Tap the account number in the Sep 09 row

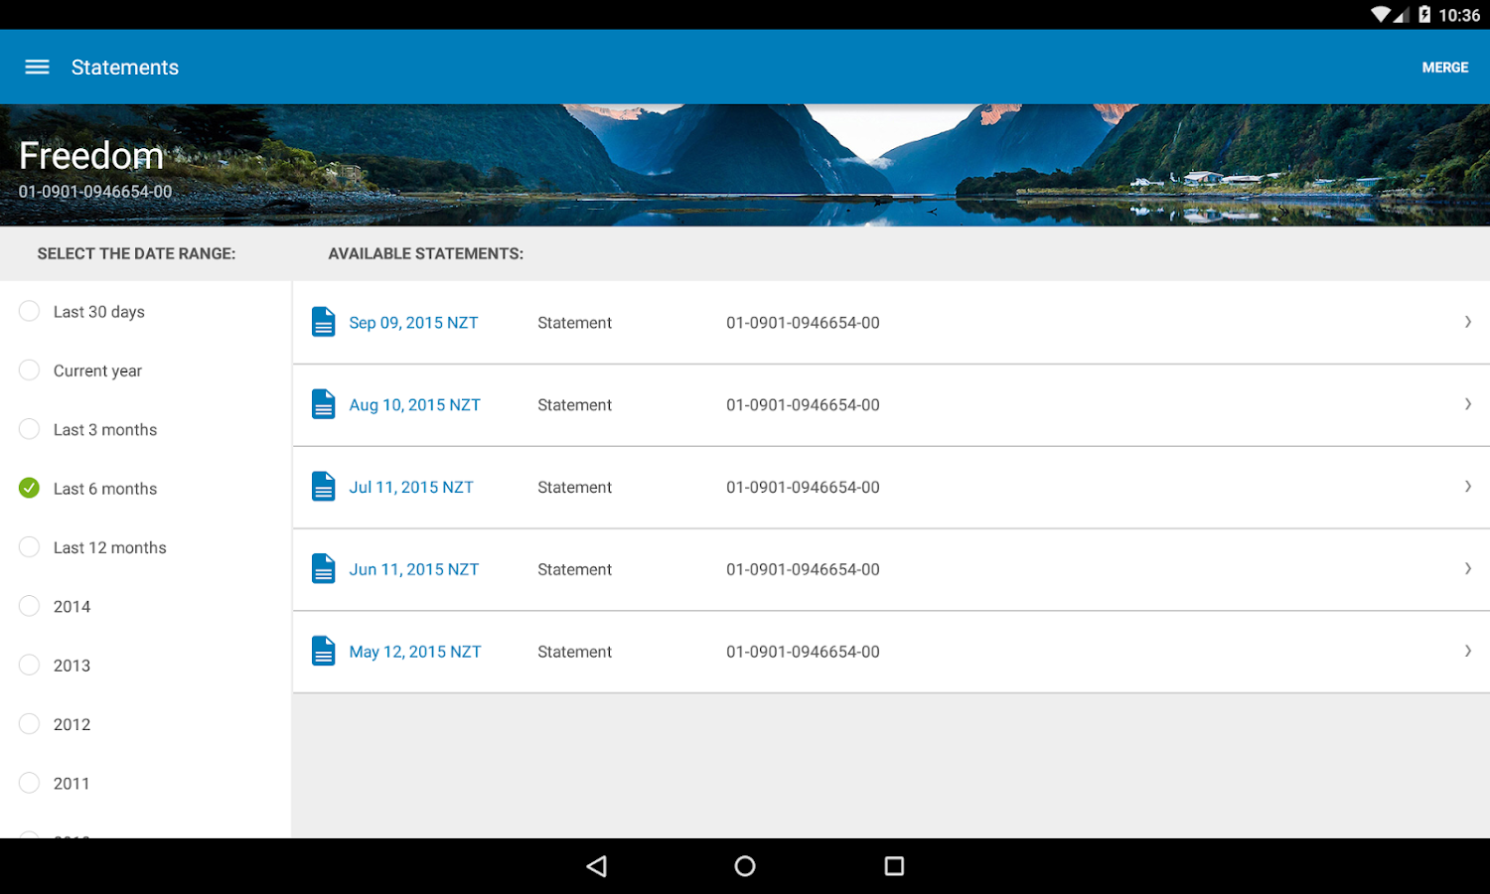[803, 323]
